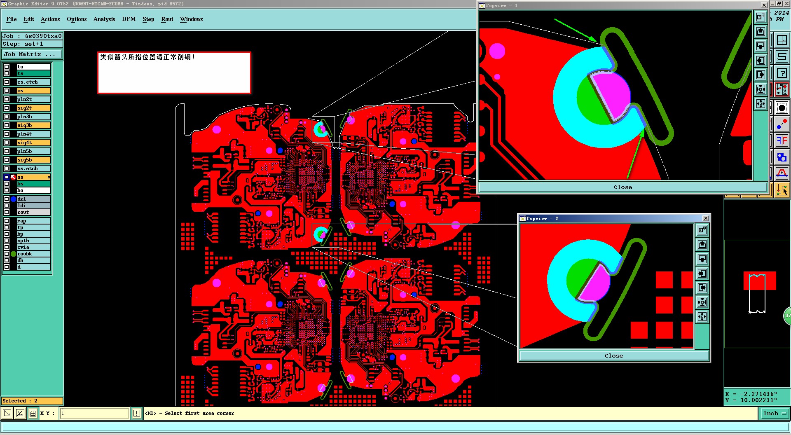Click pan left icon in Popview 1
Image resolution: width=791 pixels, height=435 pixels.
[x=761, y=61]
